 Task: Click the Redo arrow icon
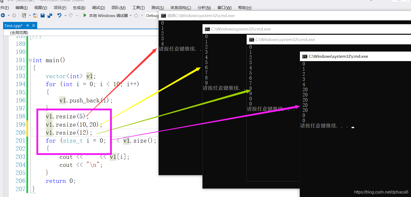pos(71,15)
